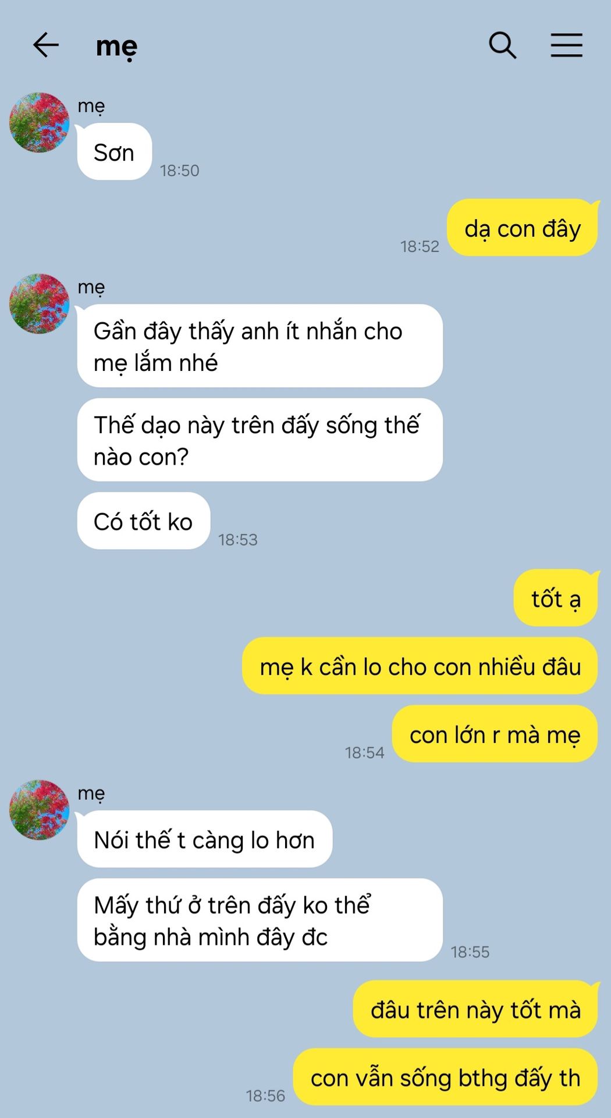Select 'con lớn r mà mẹ' bubble
The height and width of the screenshot is (1118, 611).
495,734
